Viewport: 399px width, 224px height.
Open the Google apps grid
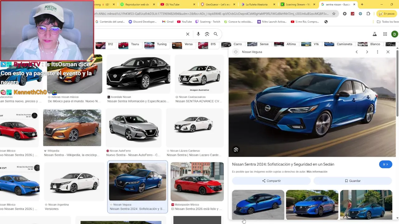coord(385,34)
